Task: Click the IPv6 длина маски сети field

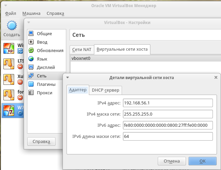Action: tap(168, 136)
